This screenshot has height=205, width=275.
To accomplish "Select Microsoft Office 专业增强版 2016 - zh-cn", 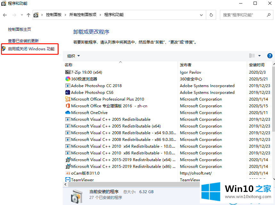I will point(109,106).
